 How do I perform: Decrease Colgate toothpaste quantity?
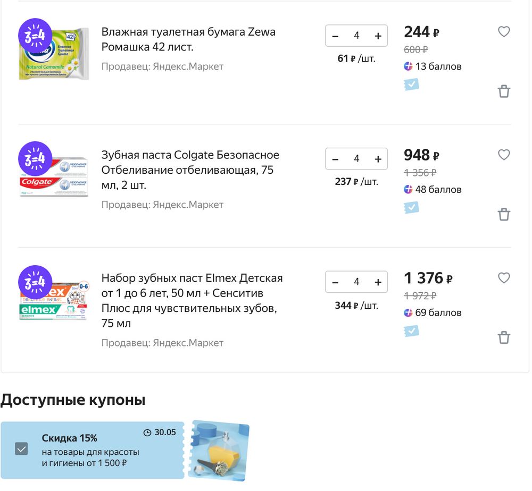pyautogui.click(x=335, y=159)
